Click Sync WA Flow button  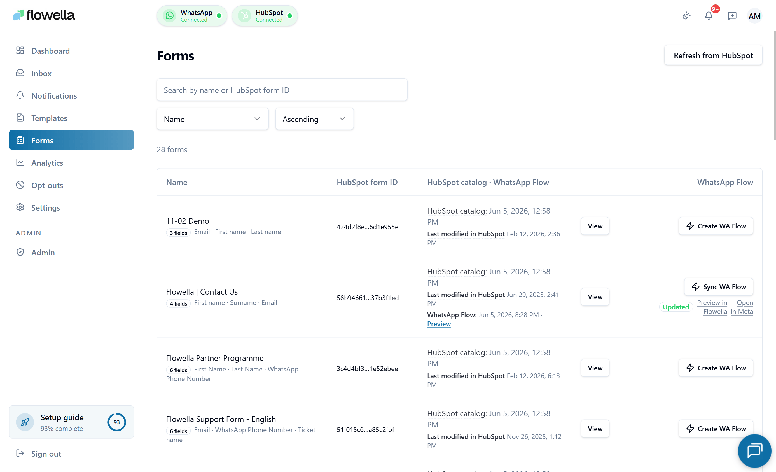pos(718,287)
